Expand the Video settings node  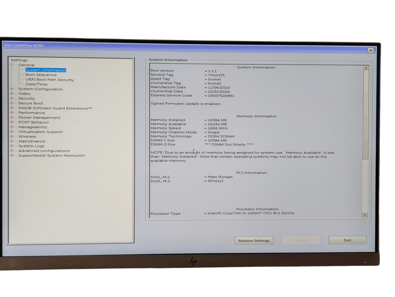click(x=11, y=93)
